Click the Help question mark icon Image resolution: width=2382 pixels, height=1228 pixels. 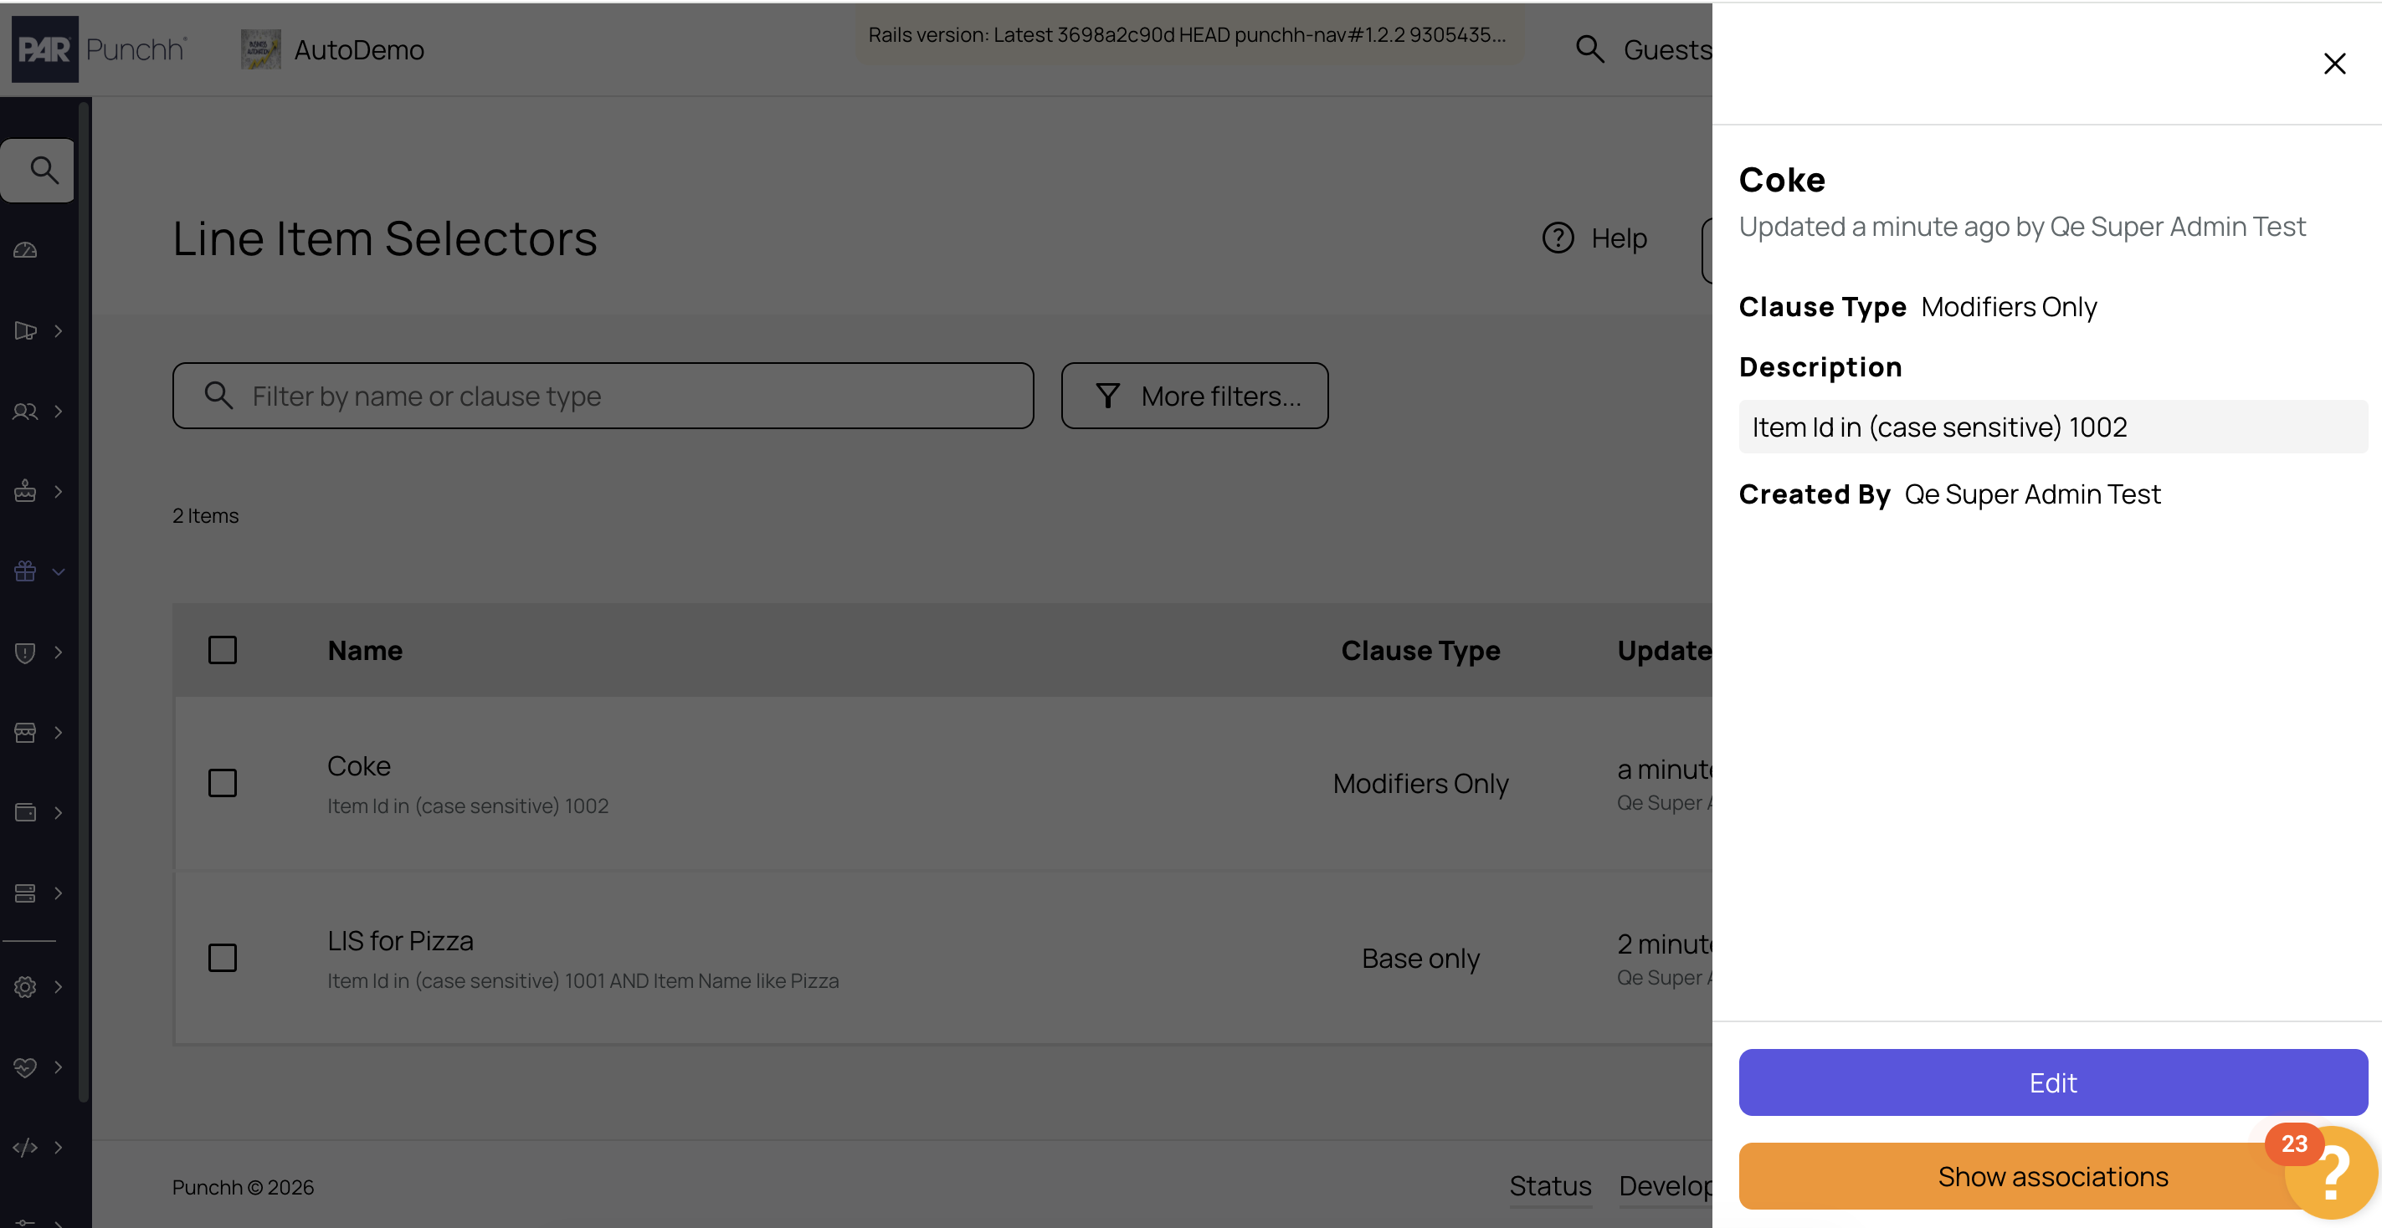(1558, 238)
